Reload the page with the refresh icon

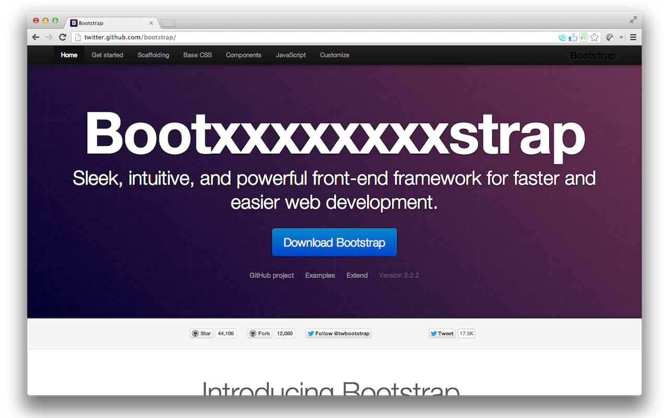[x=63, y=37]
